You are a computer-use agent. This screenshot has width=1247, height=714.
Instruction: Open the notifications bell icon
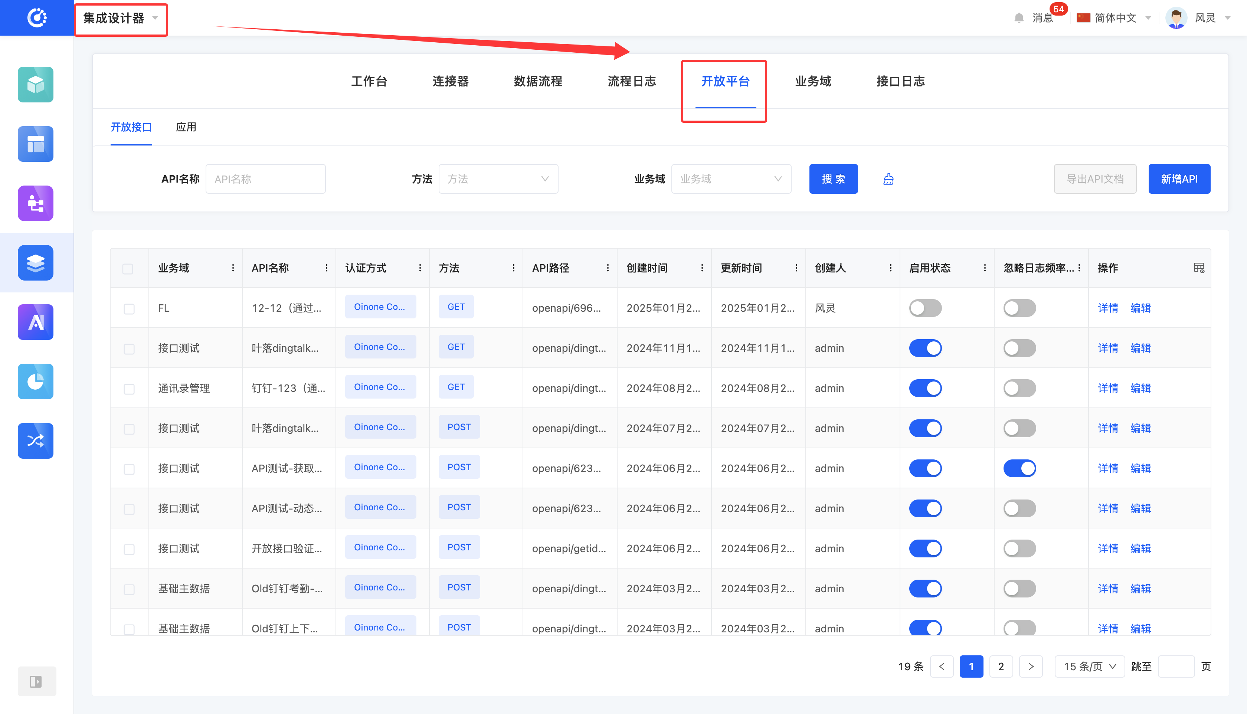1018,18
